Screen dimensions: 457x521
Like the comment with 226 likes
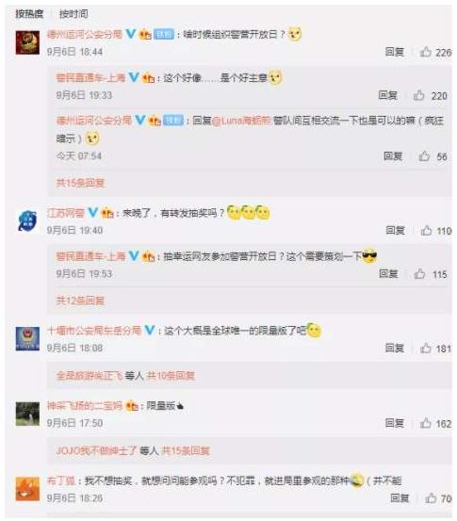425,52
